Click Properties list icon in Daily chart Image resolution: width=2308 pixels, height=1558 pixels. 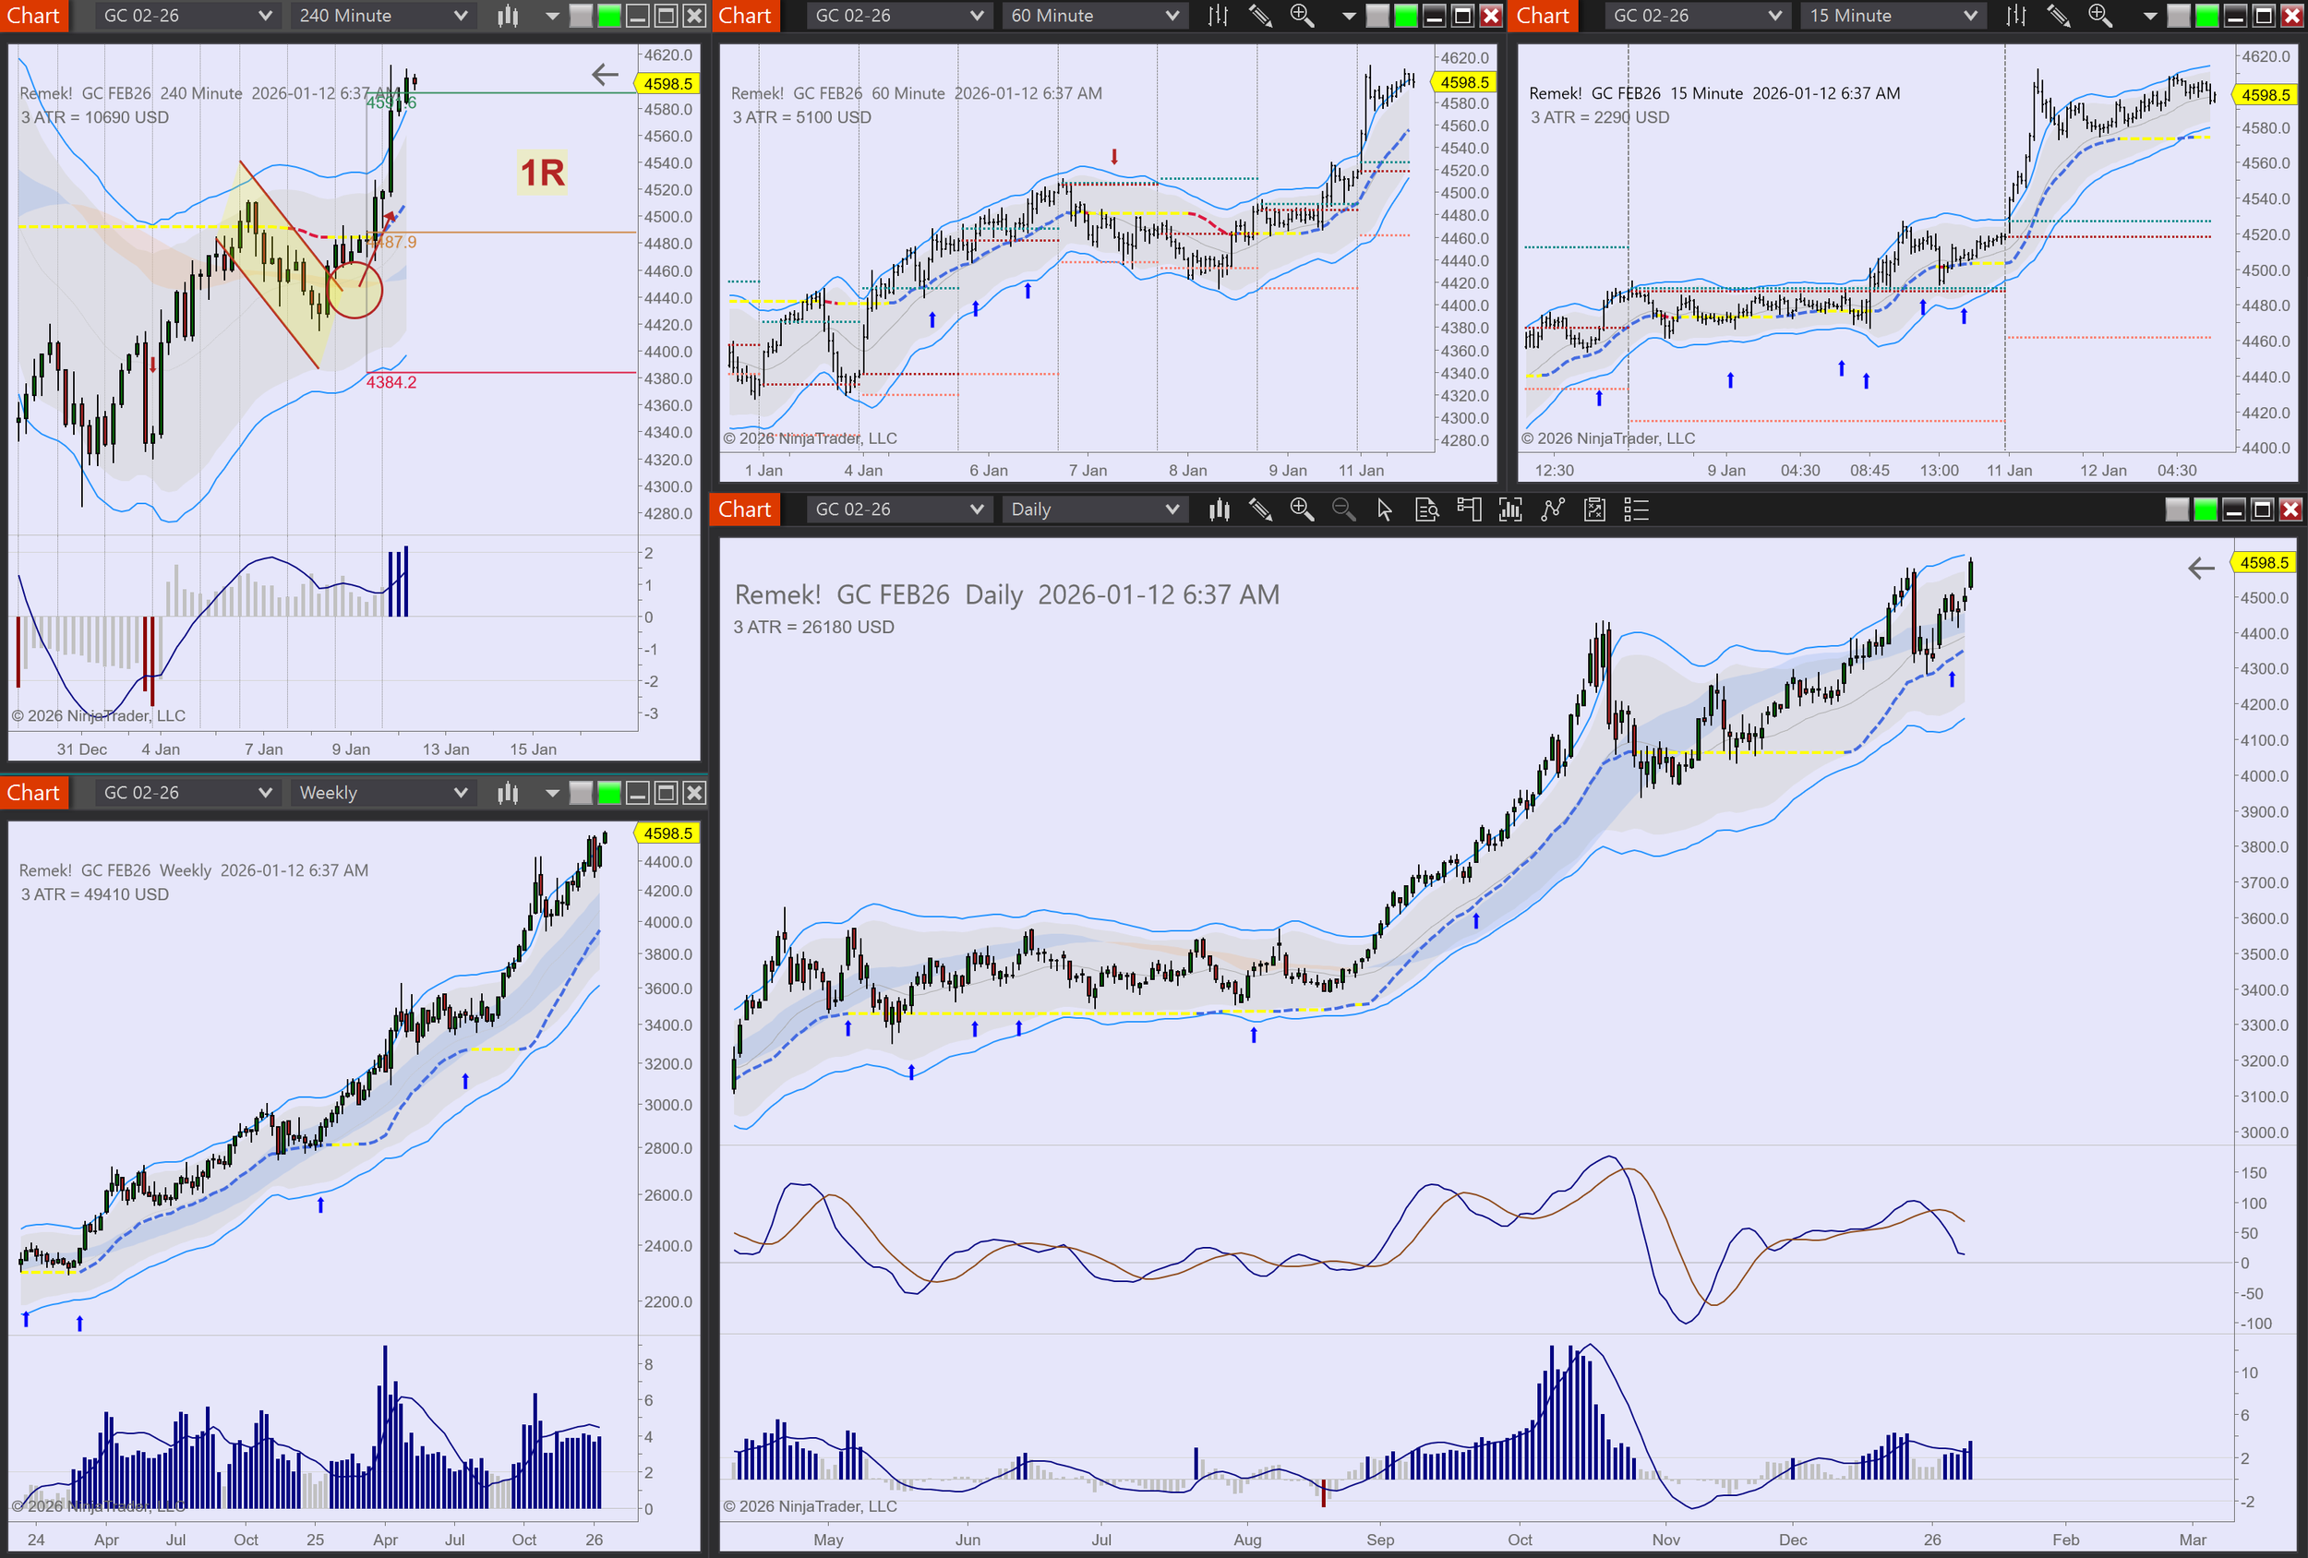(1635, 509)
